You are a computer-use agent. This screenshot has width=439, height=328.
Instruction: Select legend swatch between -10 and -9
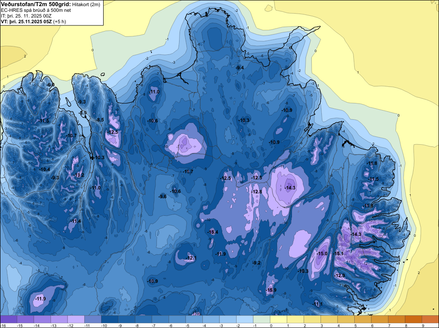(x=110, y=319)
